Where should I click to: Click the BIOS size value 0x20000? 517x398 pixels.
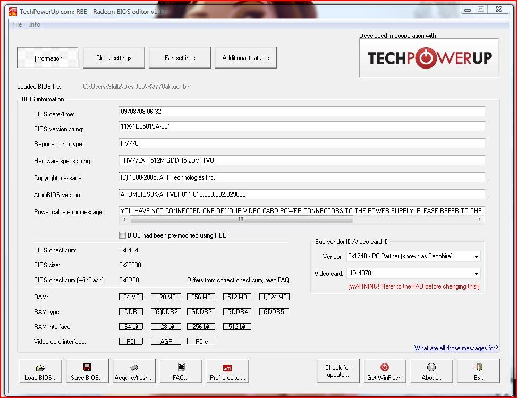(130, 265)
